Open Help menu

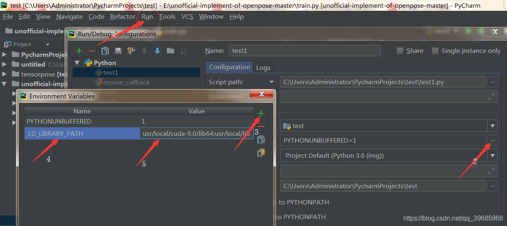[237, 17]
